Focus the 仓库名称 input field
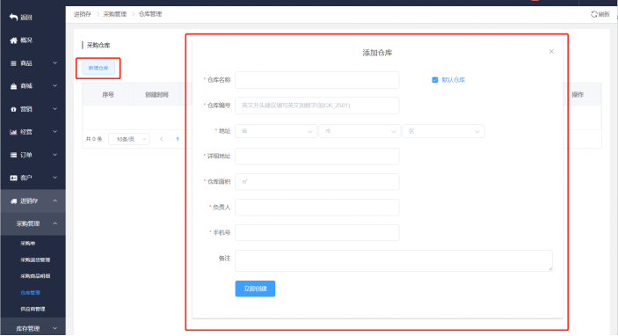Viewport: 618px width, 336px height. (x=317, y=80)
